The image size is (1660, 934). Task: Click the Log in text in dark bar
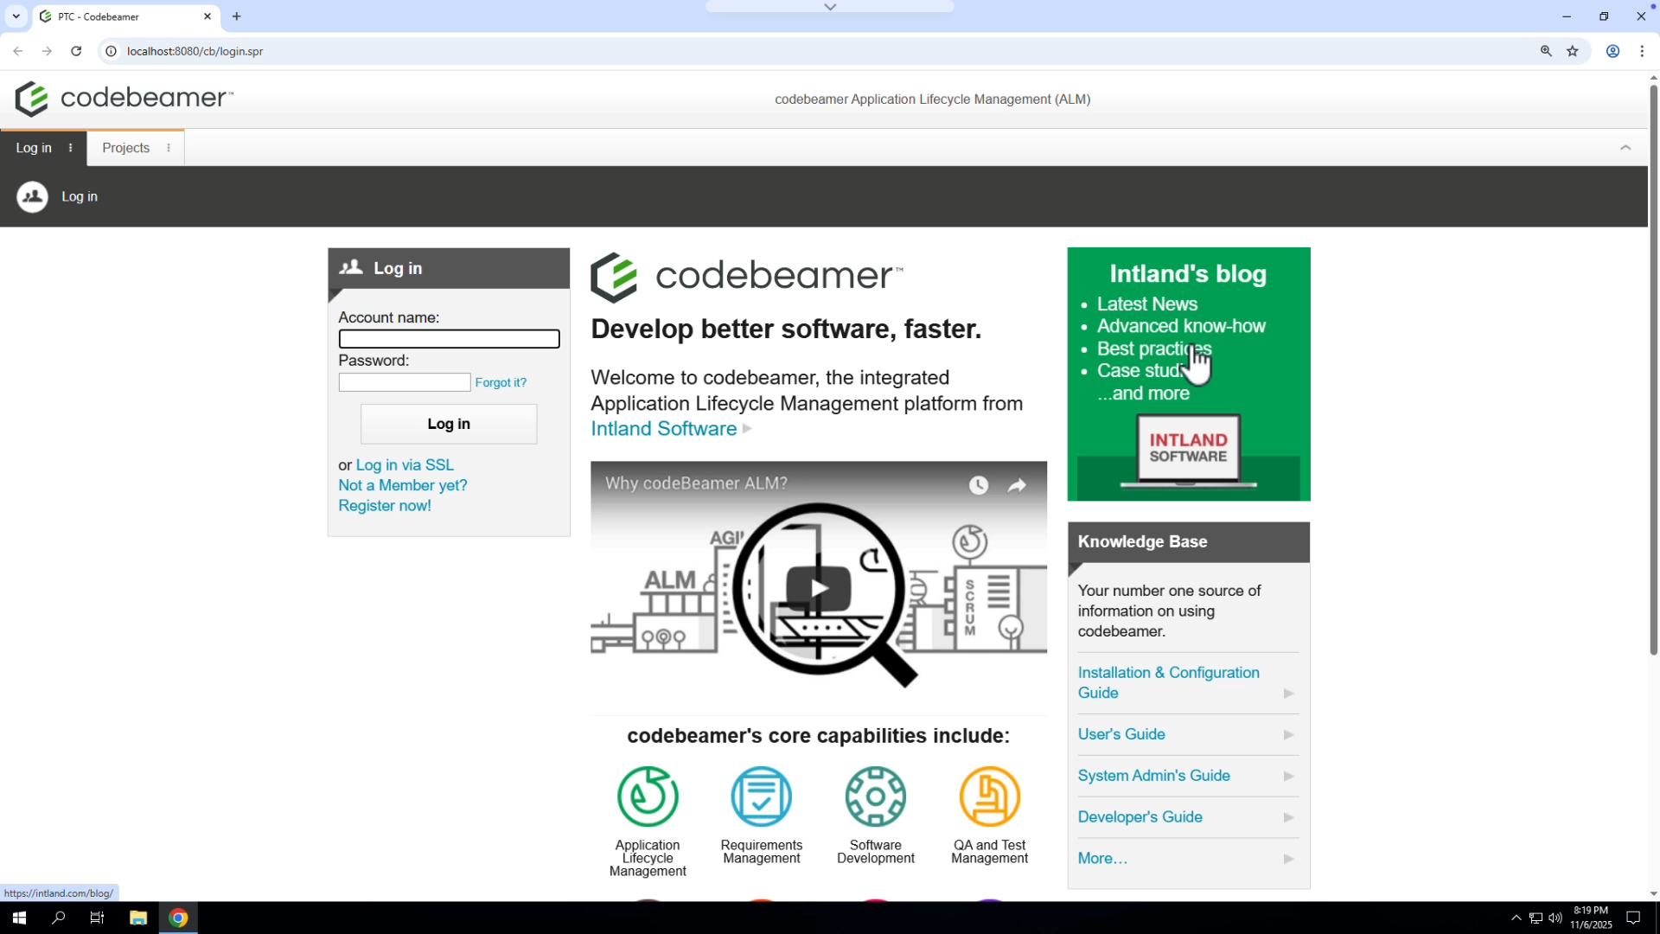coord(80,196)
